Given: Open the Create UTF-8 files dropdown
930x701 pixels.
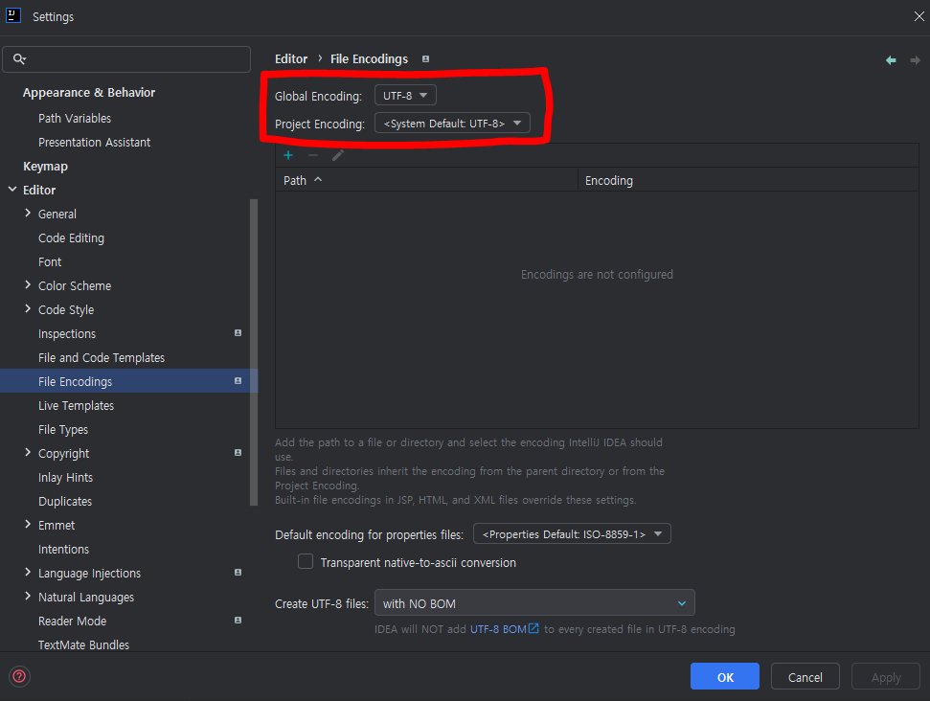Looking at the screenshot, I should (534, 603).
